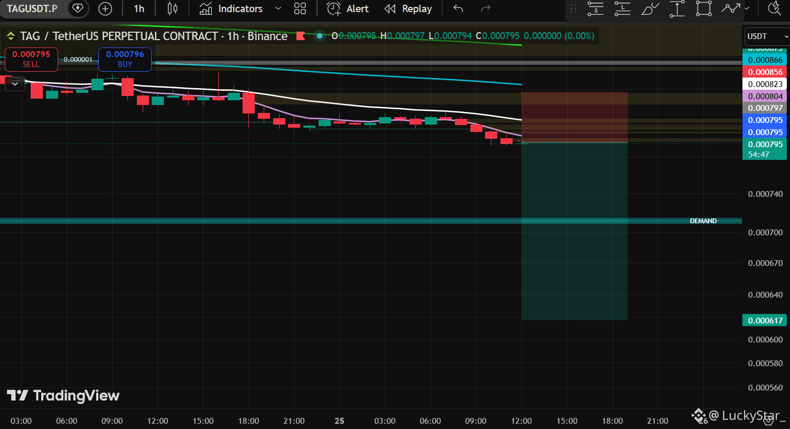Open the indicator templates grid icon
790x429 pixels.
coord(300,8)
